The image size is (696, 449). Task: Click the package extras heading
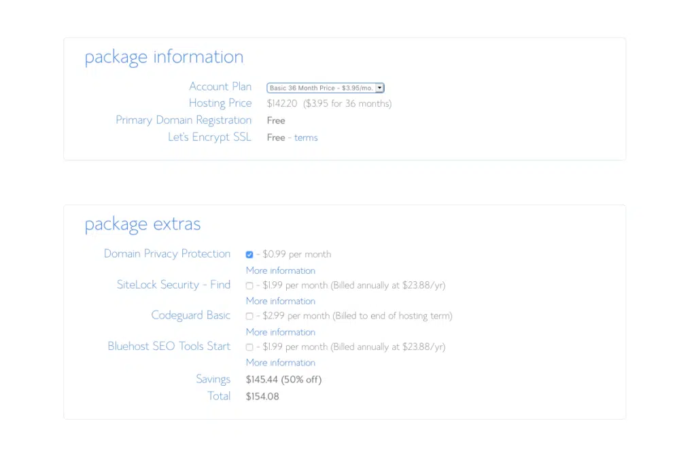pos(143,224)
